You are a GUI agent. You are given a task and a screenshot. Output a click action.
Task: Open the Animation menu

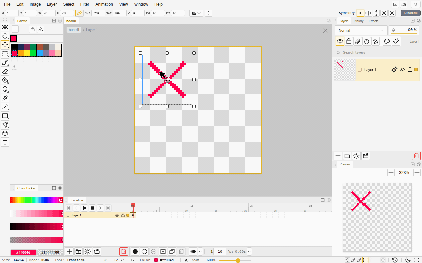click(104, 4)
